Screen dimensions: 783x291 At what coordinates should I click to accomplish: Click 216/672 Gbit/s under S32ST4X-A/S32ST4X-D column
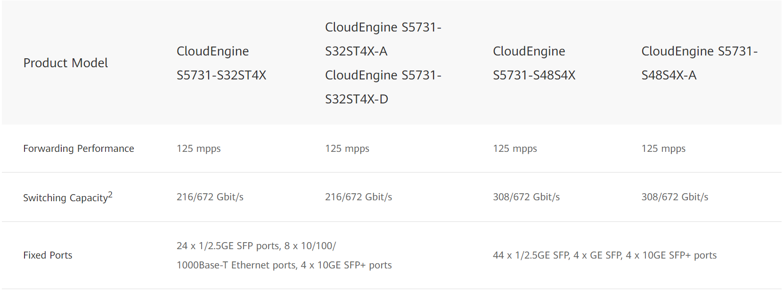tap(358, 197)
